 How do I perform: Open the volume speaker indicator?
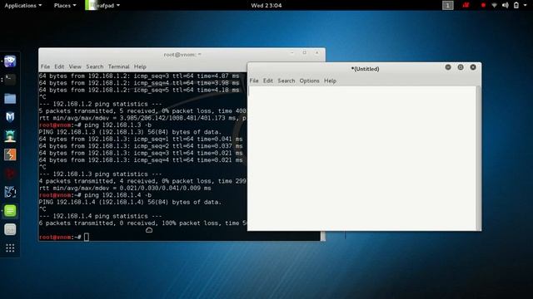[x=506, y=6]
